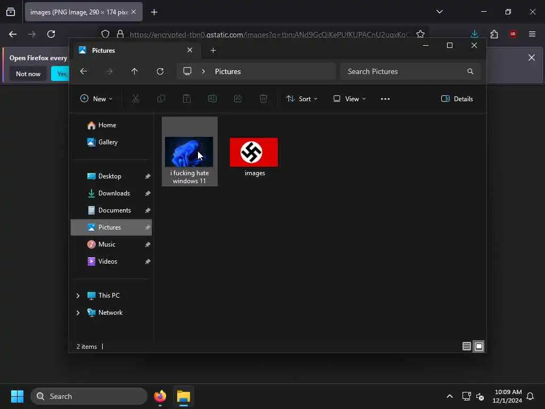Open a new Firefox tab

(x=154, y=12)
